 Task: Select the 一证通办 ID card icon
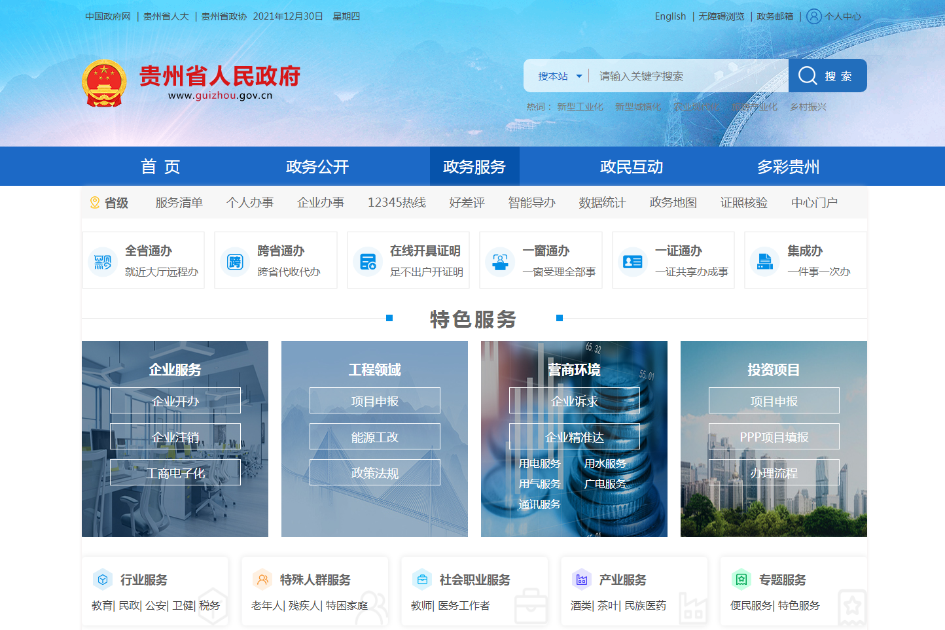(633, 262)
